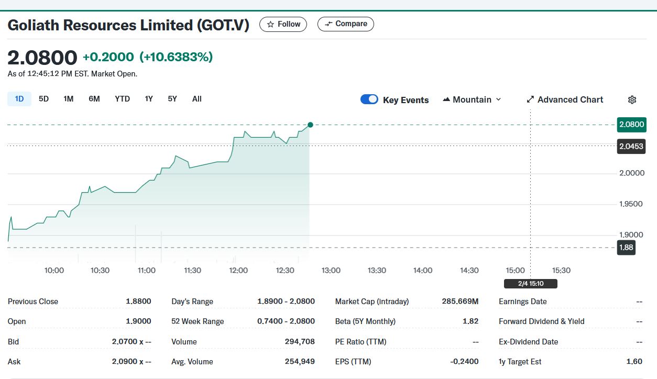Screen dimensions: 657x379
Task: View the 5Y chart range
Action: click(x=172, y=99)
